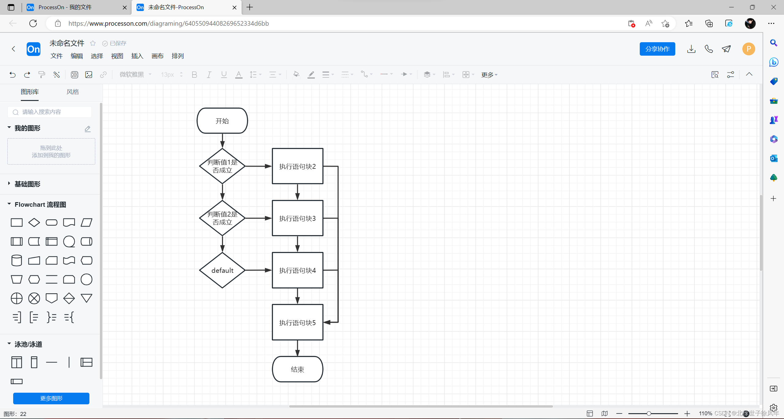Click the zoom slider handle
This screenshot has width=784, height=419.
[649, 413]
